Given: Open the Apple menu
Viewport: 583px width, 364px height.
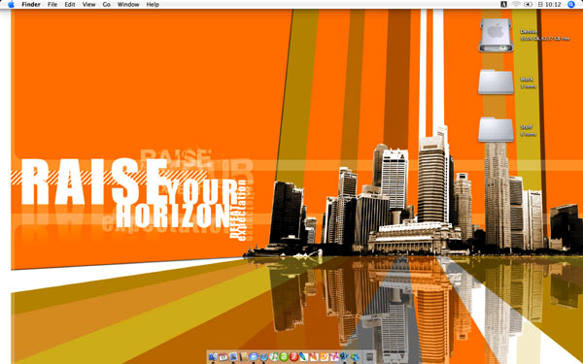Looking at the screenshot, I should pos(11,5).
